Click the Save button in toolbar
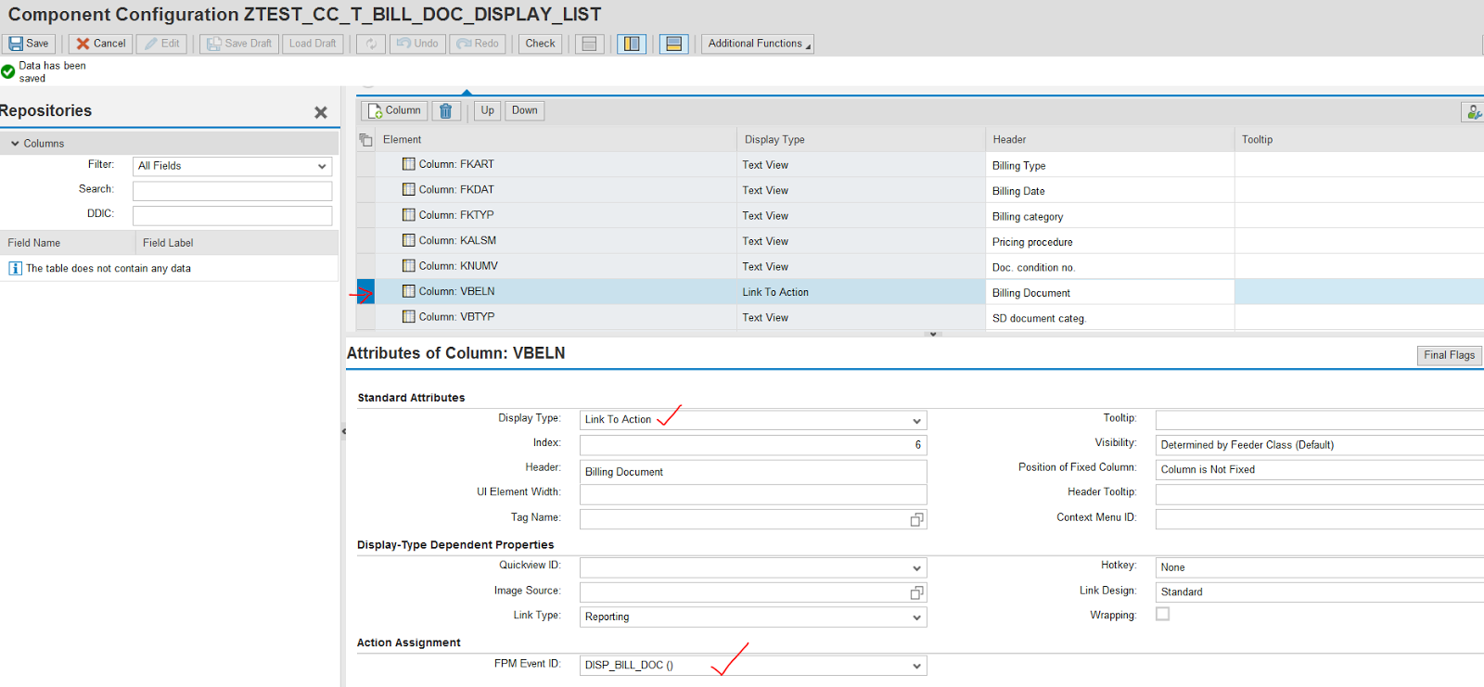The width and height of the screenshot is (1484, 687). pyautogui.click(x=29, y=44)
